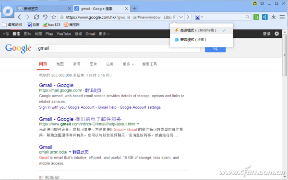Open the skin shirt icon in title bar

point(262,3)
